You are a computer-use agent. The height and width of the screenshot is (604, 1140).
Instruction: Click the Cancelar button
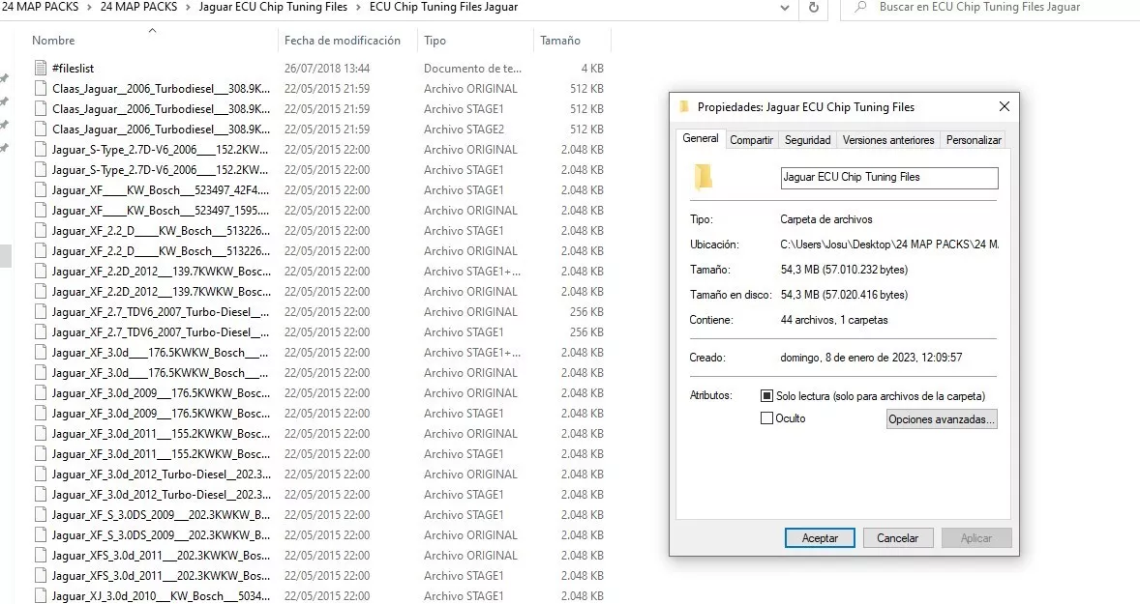[897, 538]
